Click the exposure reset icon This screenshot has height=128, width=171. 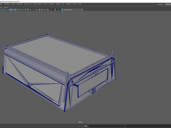tap(48, 10)
